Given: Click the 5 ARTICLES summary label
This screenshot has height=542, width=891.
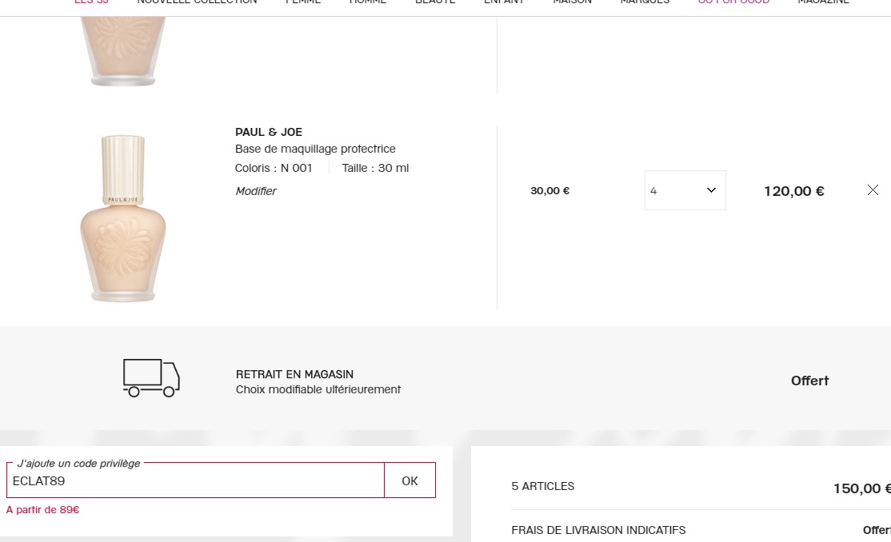Looking at the screenshot, I should tap(542, 486).
